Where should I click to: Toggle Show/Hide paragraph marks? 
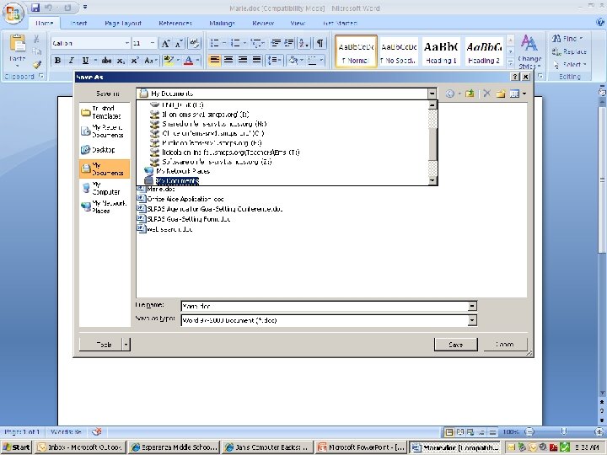(x=320, y=43)
